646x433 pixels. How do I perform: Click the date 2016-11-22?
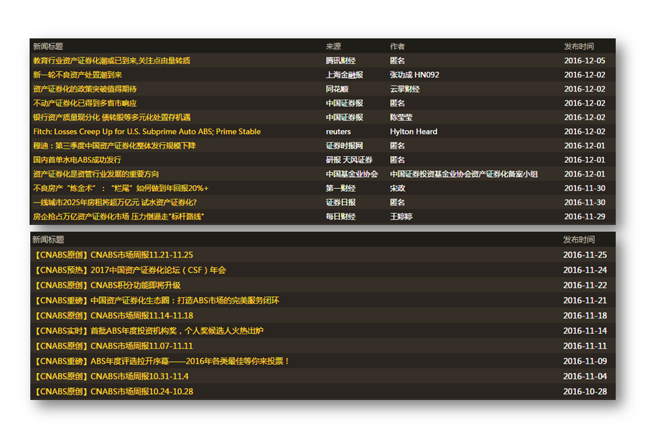[x=585, y=286]
